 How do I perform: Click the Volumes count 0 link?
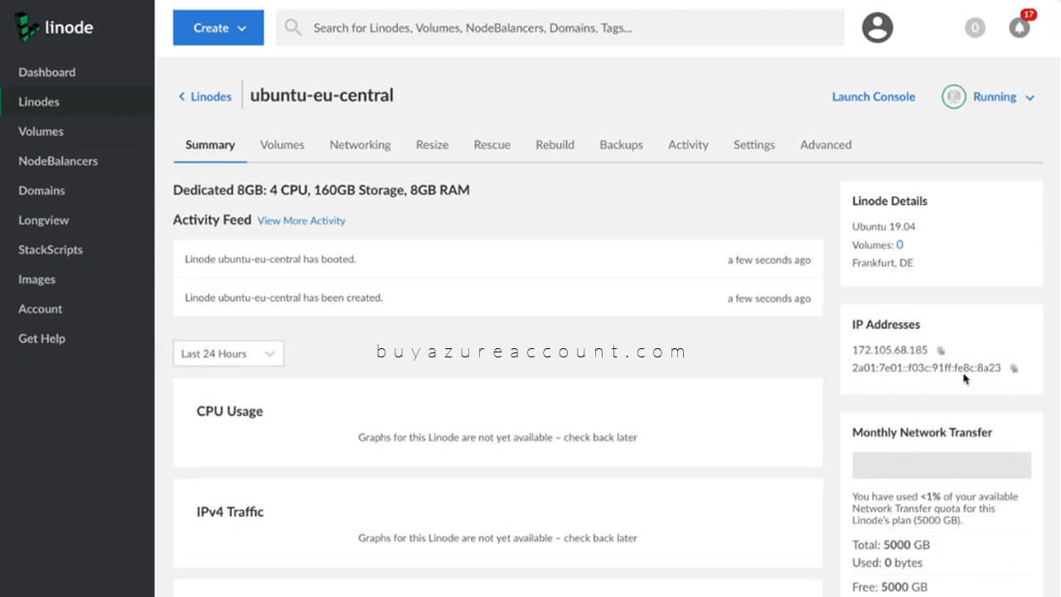(x=899, y=245)
